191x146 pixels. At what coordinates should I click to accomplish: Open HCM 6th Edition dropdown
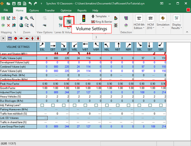[x=139, y=22]
